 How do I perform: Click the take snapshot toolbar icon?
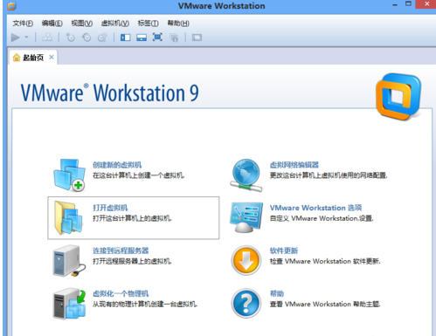pyautogui.click(x=71, y=38)
